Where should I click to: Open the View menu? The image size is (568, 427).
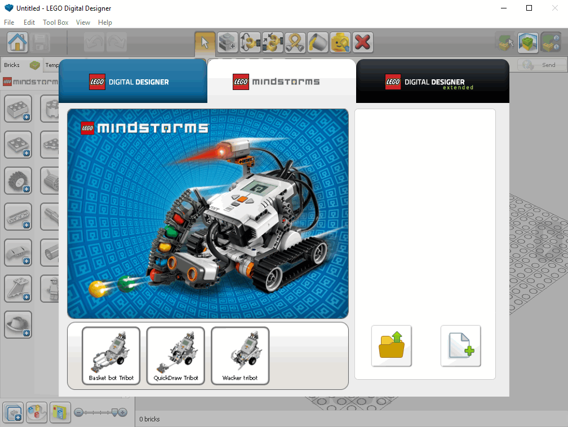tap(83, 23)
